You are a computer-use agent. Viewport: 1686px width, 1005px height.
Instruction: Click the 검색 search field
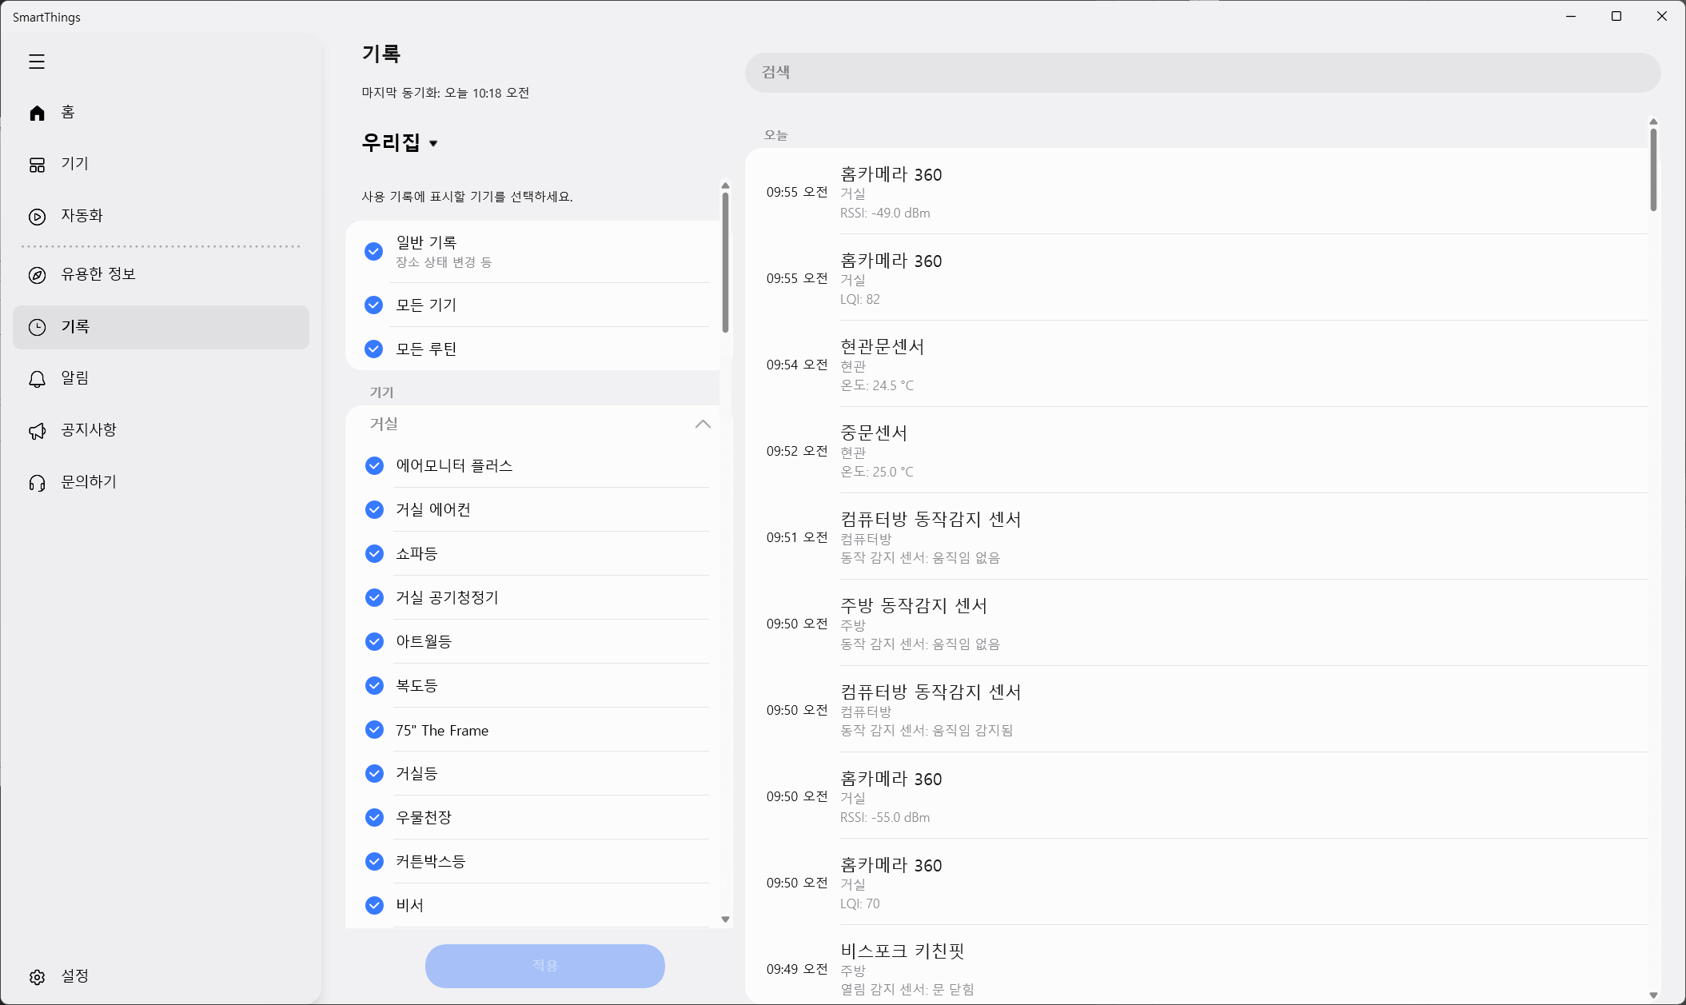tap(1202, 73)
